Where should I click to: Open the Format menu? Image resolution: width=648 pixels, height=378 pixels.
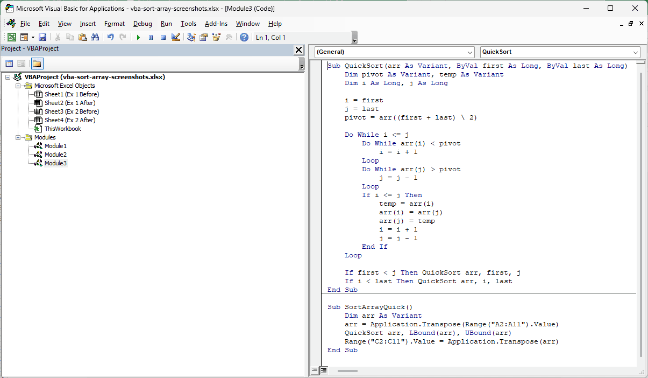point(115,24)
